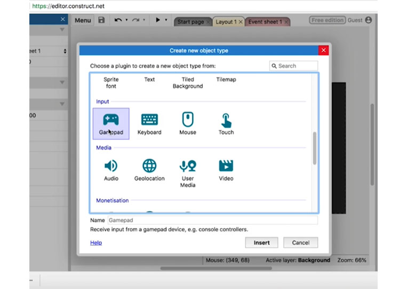Screen dimensions: 407x289
Task: Select the Mouse plugin icon
Action: point(188,123)
